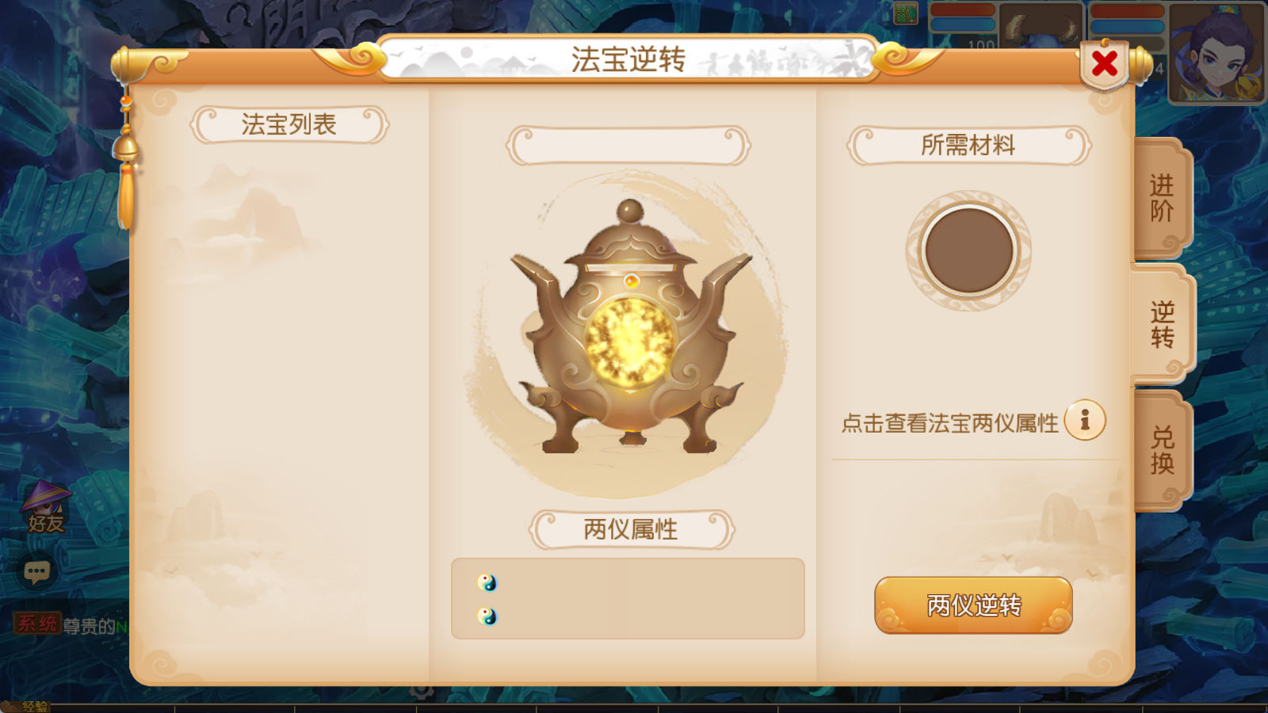The image size is (1268, 713).
Task: Switch to the 逆转 side tab
Action: tap(1162, 325)
